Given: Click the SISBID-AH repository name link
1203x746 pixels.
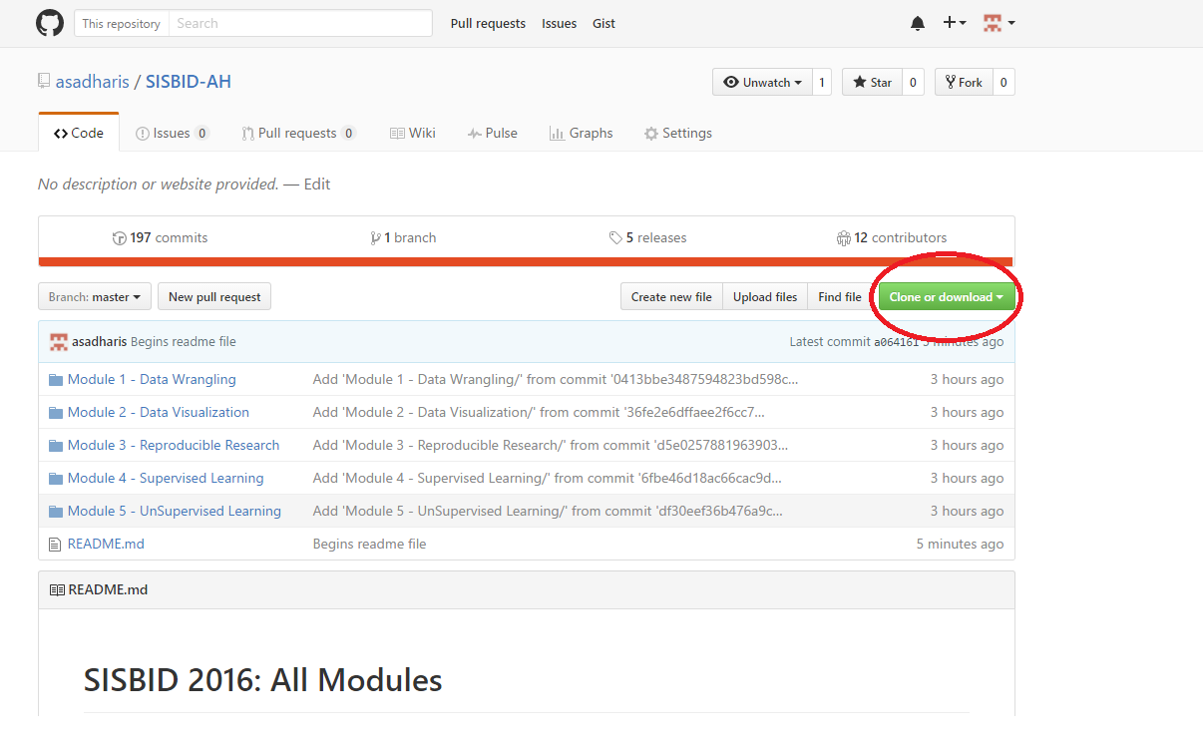Looking at the screenshot, I should coord(189,82).
